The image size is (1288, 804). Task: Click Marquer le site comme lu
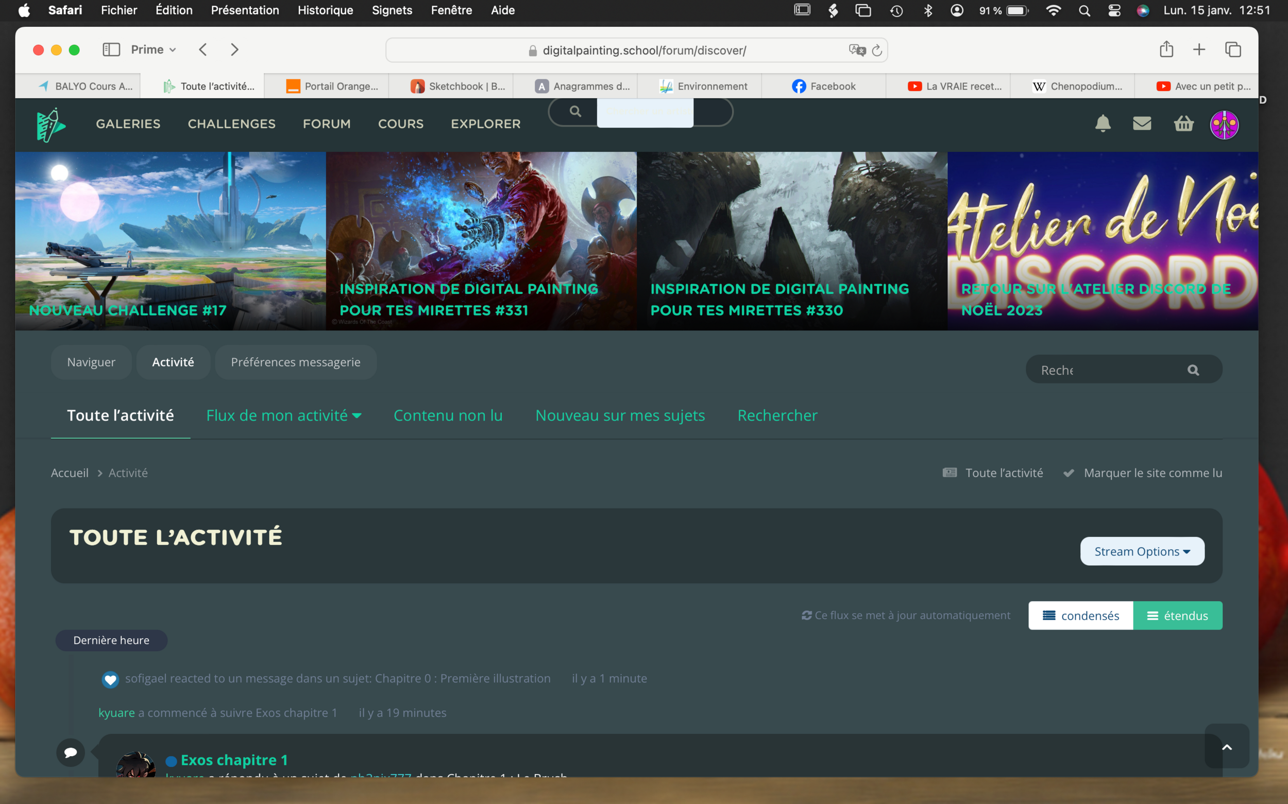click(x=1153, y=473)
